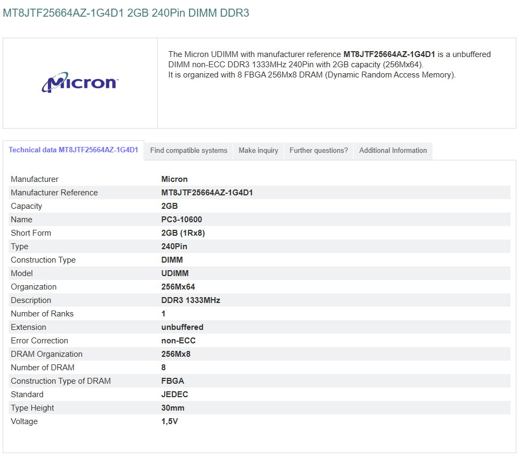
Task: Select Type Height value 30mm
Action: (x=173, y=408)
